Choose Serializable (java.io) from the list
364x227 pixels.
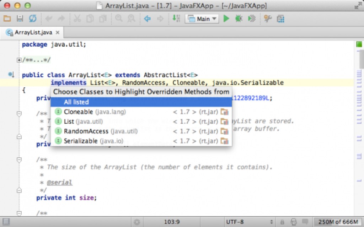tap(141, 141)
